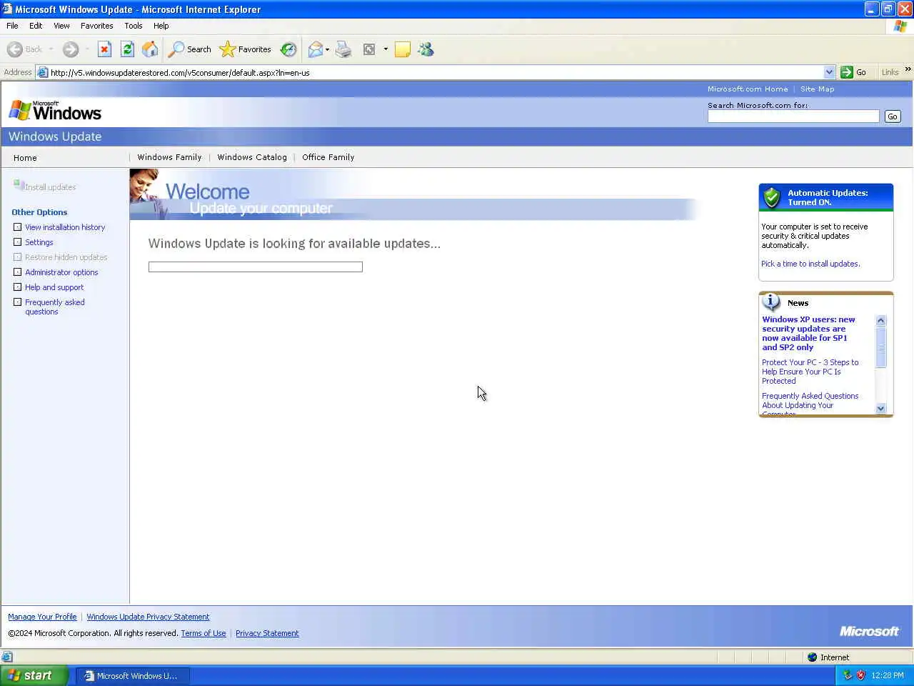The image size is (914, 686).
Task: Click the Automatic Updates green shield icon
Action: click(772, 197)
